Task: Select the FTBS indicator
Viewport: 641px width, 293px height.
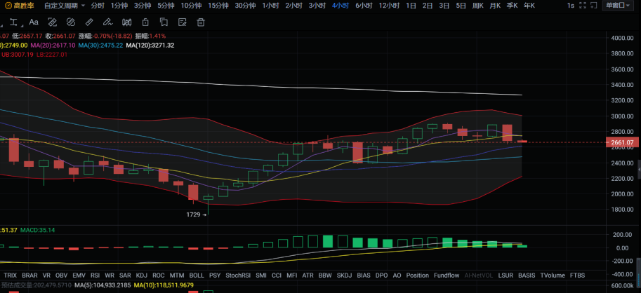Action: [577, 275]
